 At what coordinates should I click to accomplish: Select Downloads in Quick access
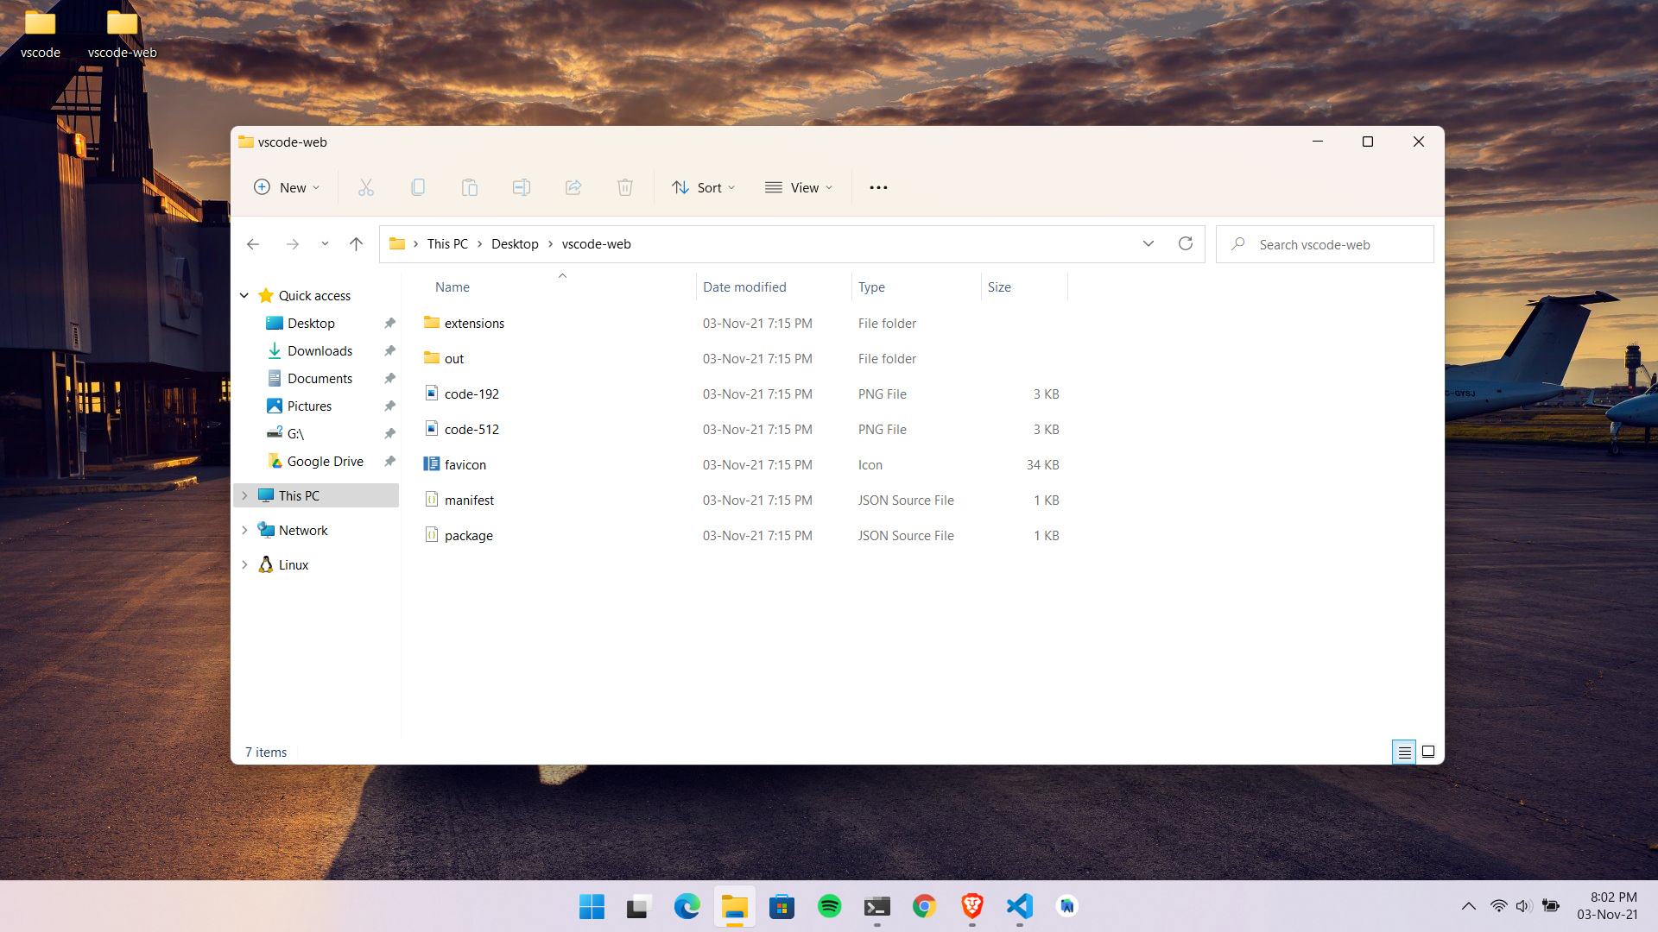click(320, 350)
